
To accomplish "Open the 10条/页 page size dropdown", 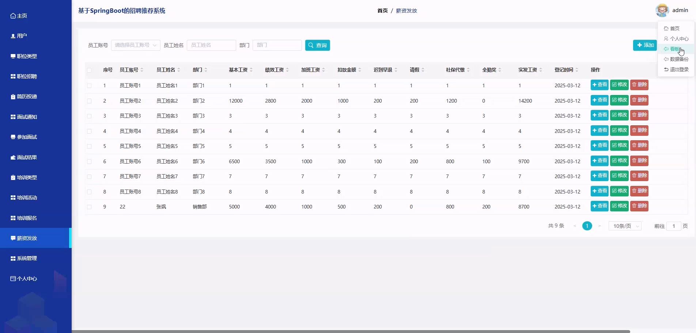I will coord(625,226).
